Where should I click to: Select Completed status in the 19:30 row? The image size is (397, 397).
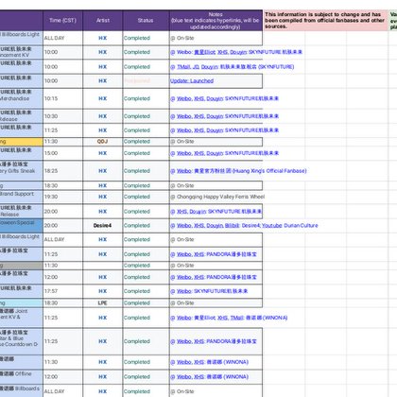pyautogui.click(x=146, y=197)
